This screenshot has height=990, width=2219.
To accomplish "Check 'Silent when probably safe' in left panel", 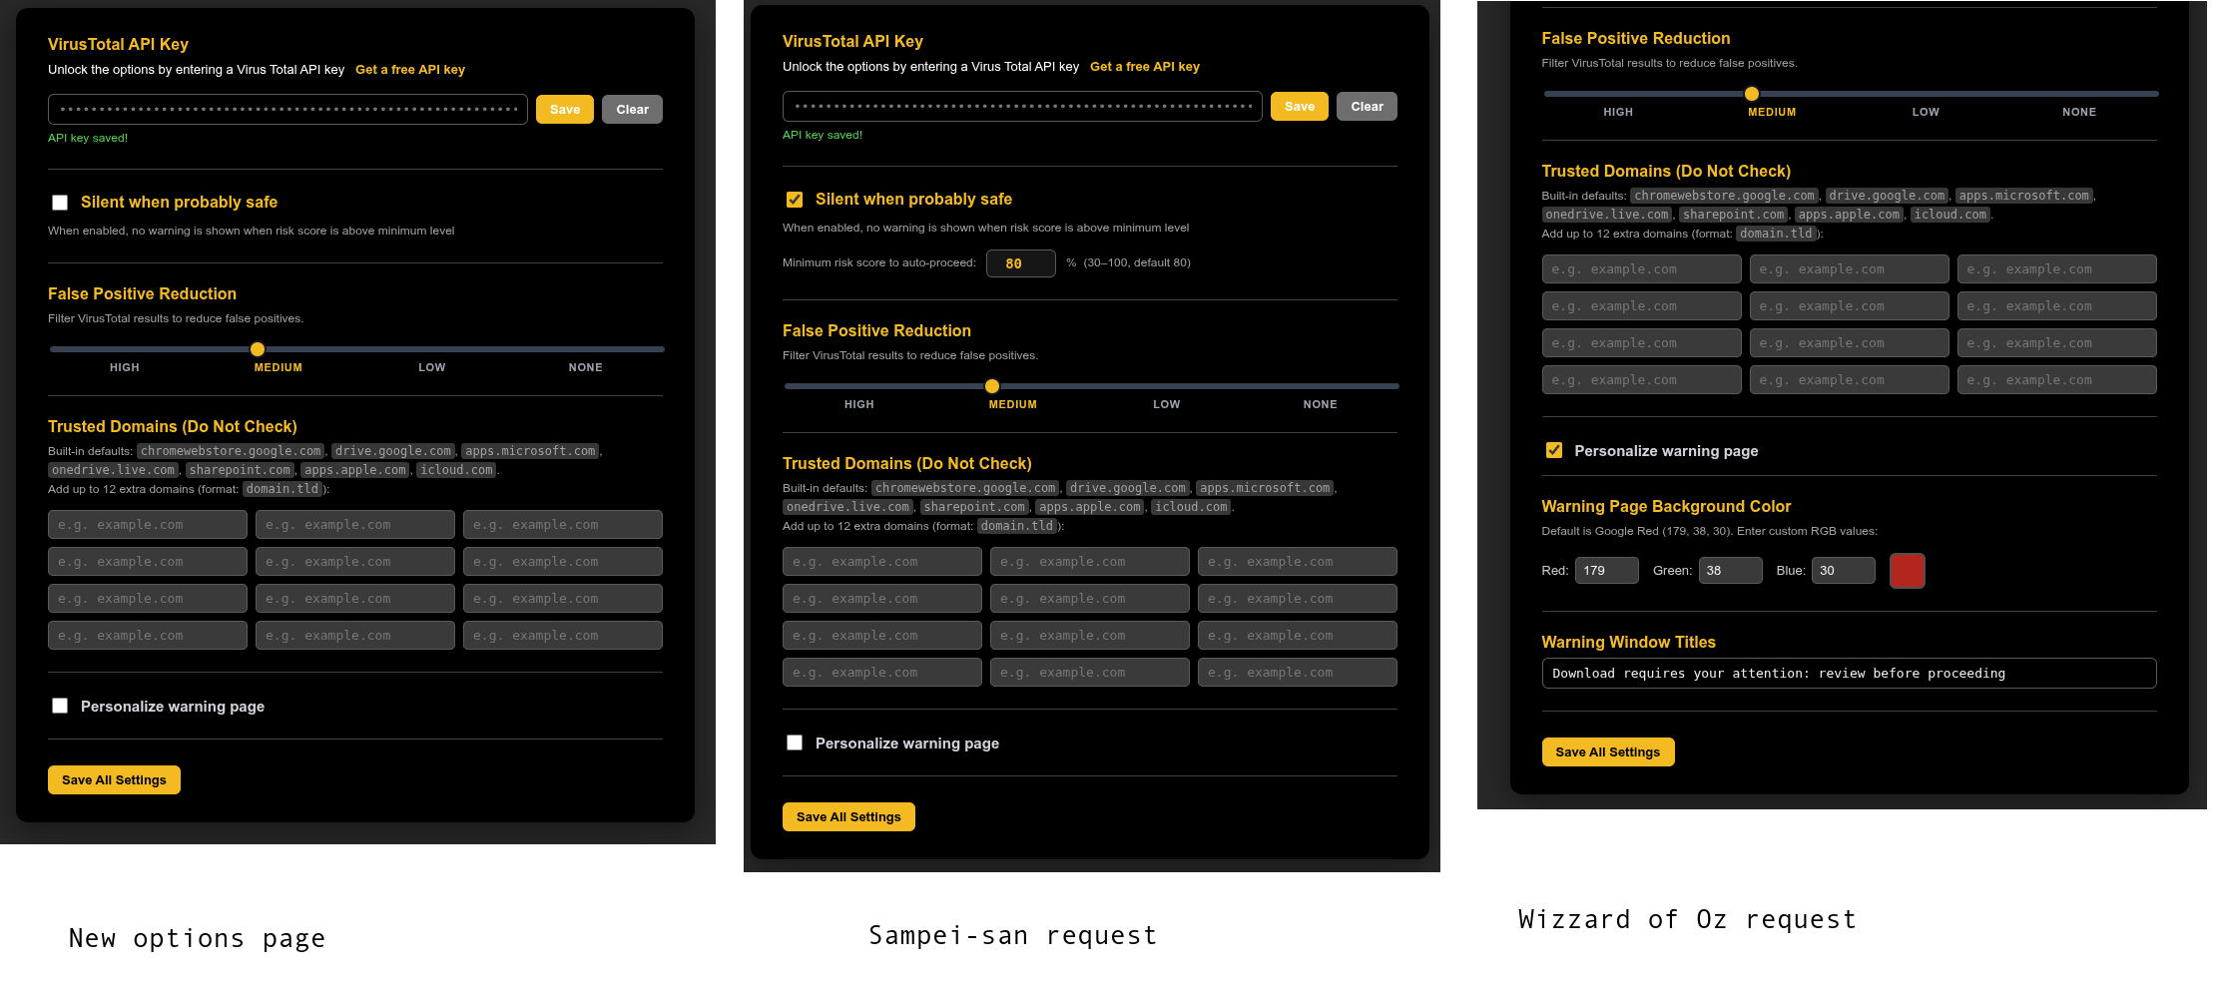I will coord(60,203).
